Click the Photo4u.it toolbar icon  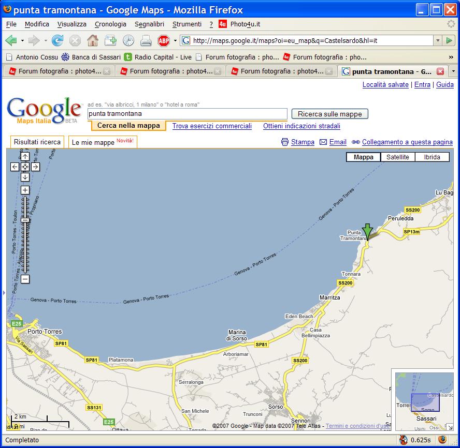[x=222, y=24]
